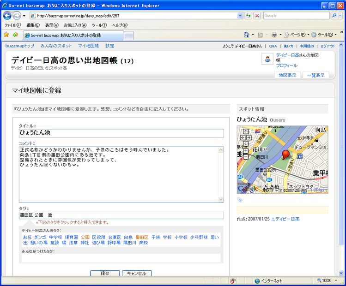
Task: Go back with the IE Back button
Action: tap(7, 16)
